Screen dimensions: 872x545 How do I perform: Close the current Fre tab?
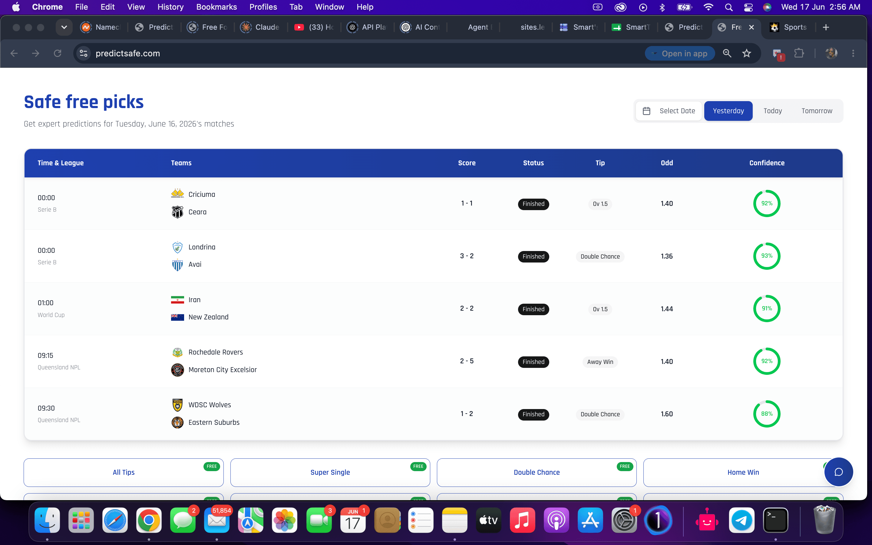(x=751, y=27)
